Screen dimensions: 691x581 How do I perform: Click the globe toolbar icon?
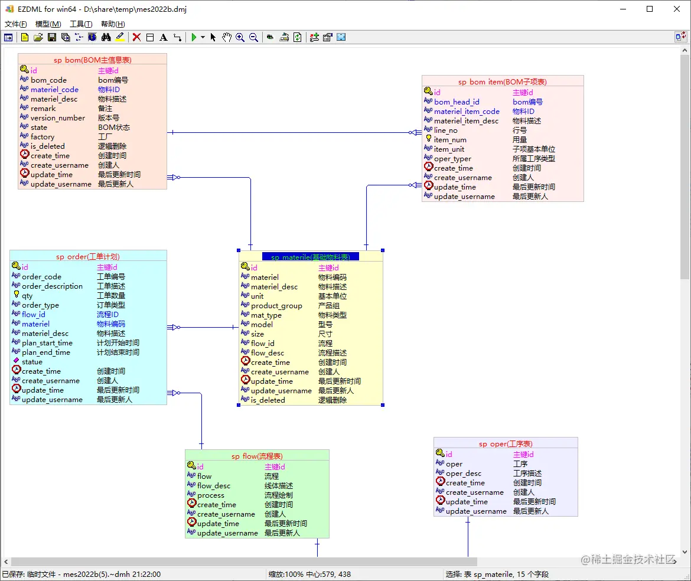[x=92, y=37]
